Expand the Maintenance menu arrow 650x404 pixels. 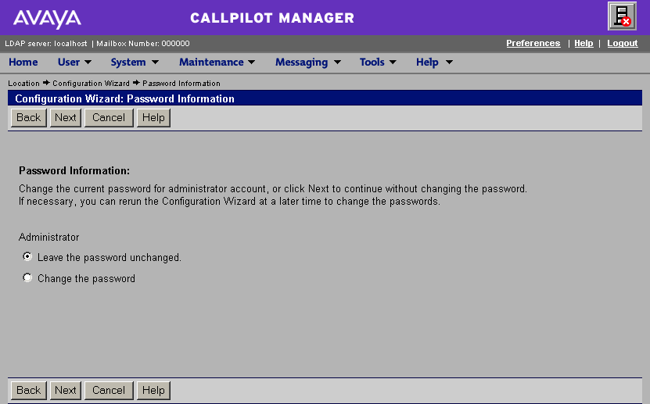point(251,62)
